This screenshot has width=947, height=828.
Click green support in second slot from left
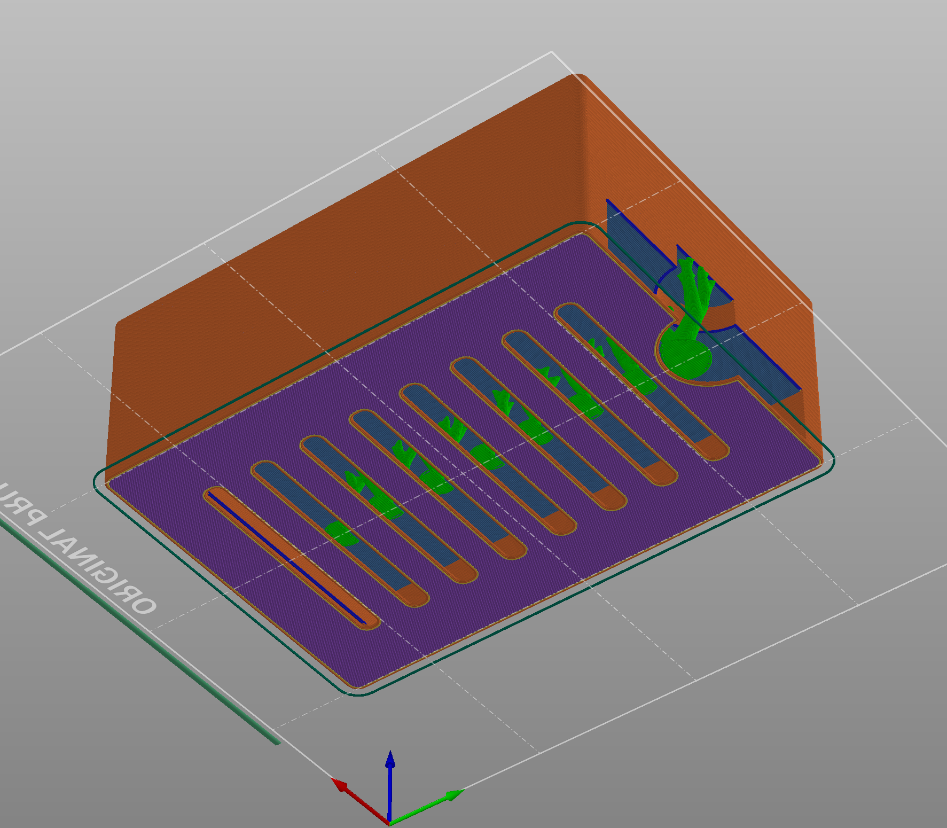pyautogui.click(x=339, y=532)
